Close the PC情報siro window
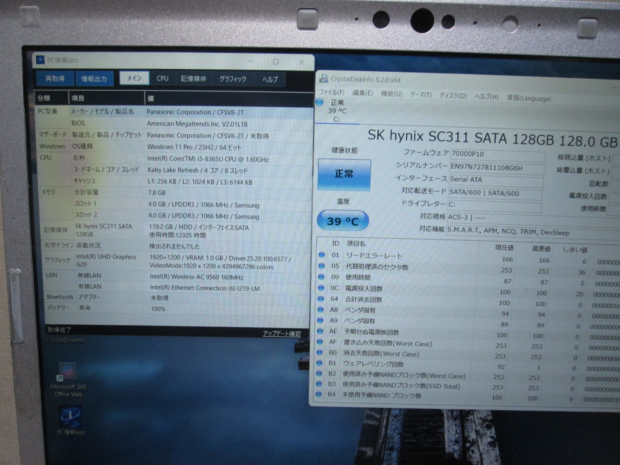This screenshot has width=620, height=465. [301, 62]
